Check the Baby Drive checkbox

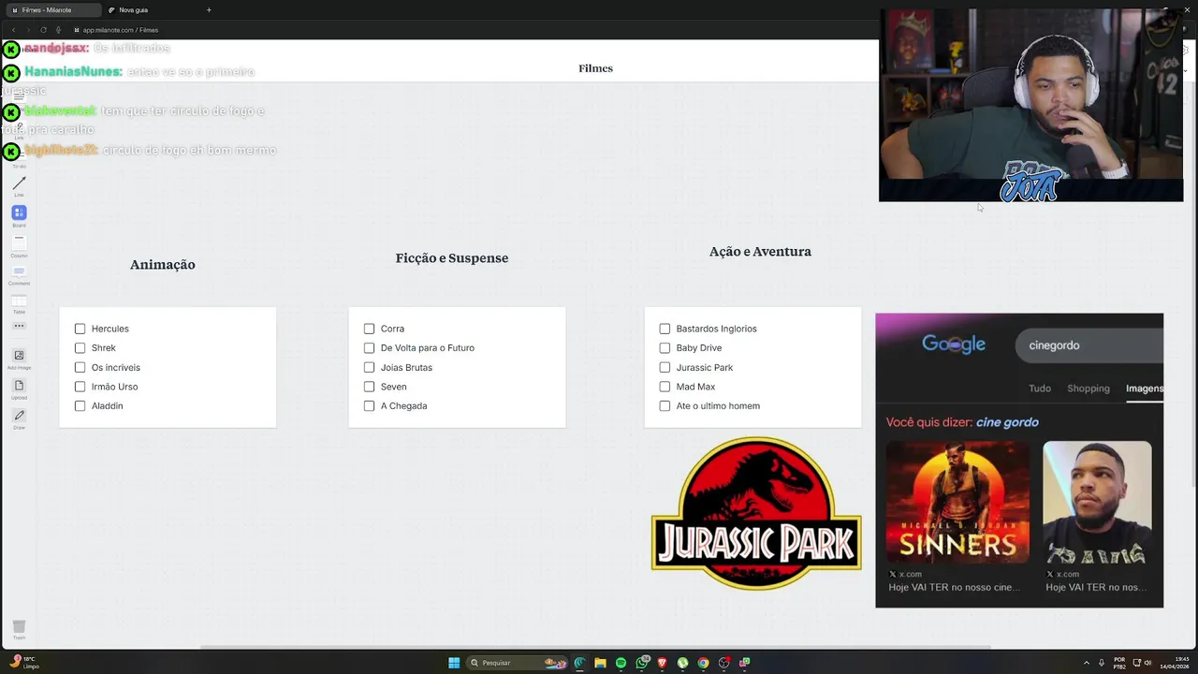[665, 348]
